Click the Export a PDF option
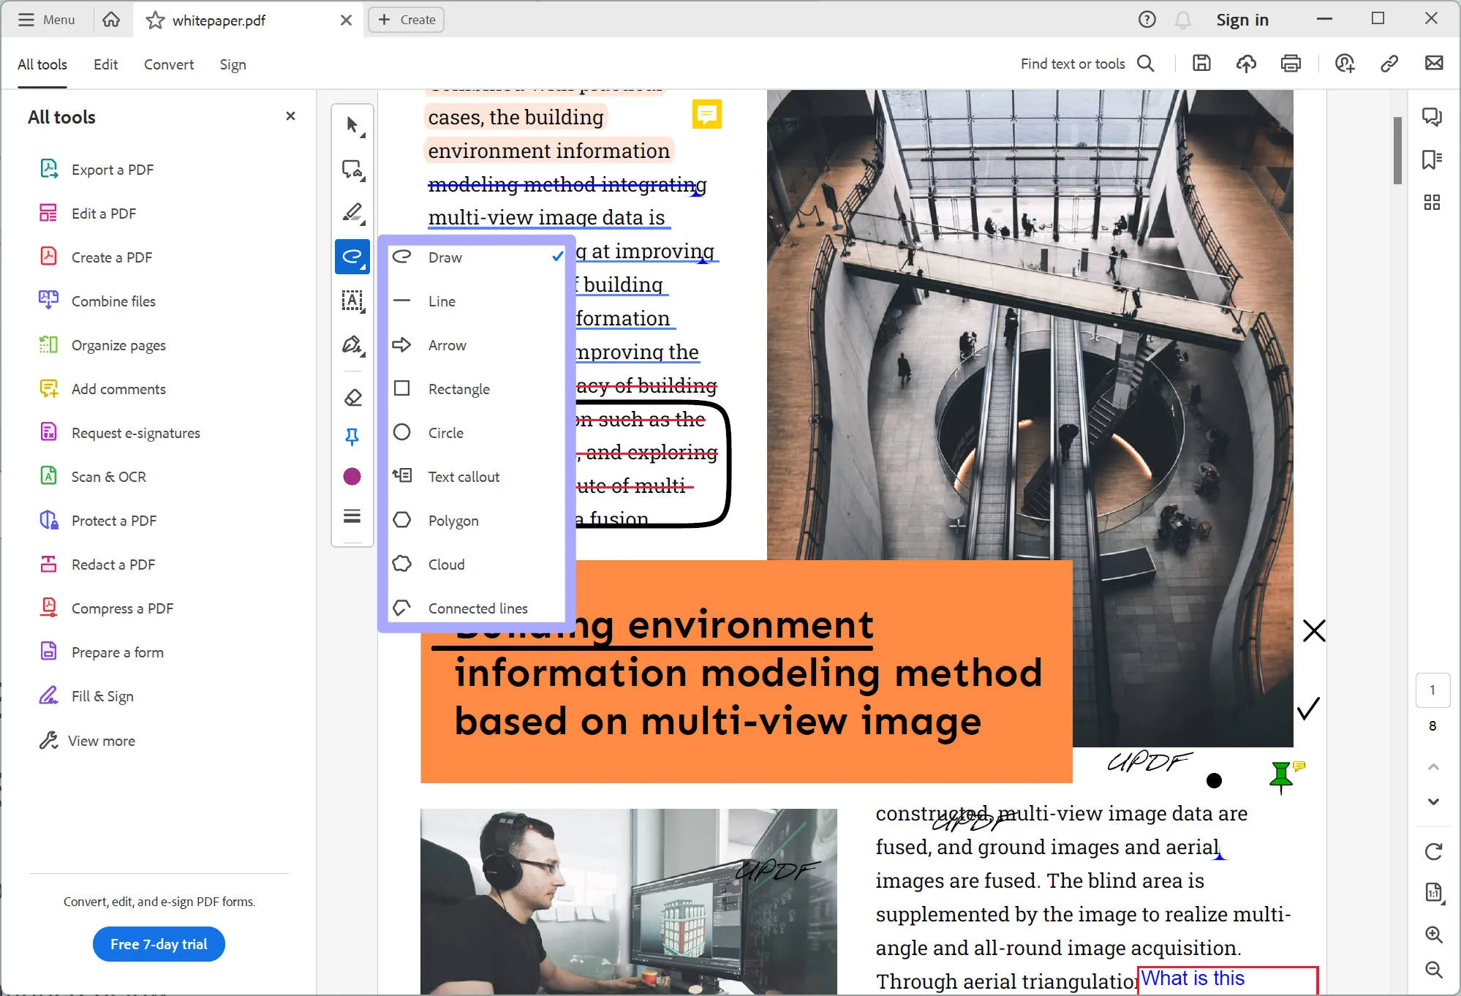The height and width of the screenshot is (996, 1461). pos(112,169)
